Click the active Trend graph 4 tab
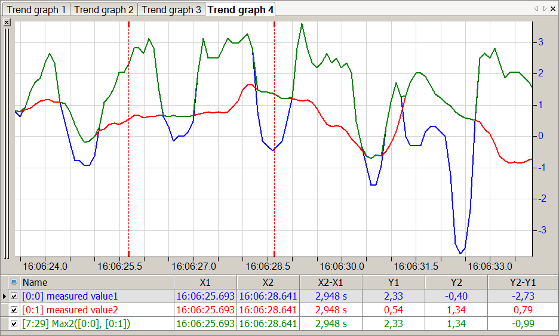This screenshot has width=559, height=336. click(x=240, y=10)
